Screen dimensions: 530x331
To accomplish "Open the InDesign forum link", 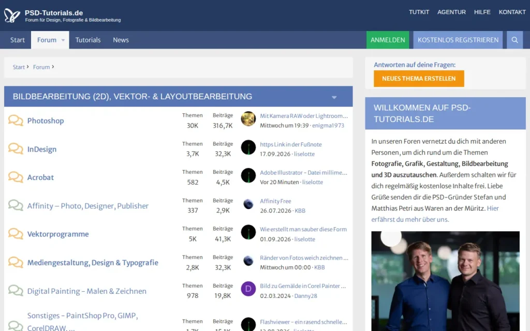I will 41,149.
